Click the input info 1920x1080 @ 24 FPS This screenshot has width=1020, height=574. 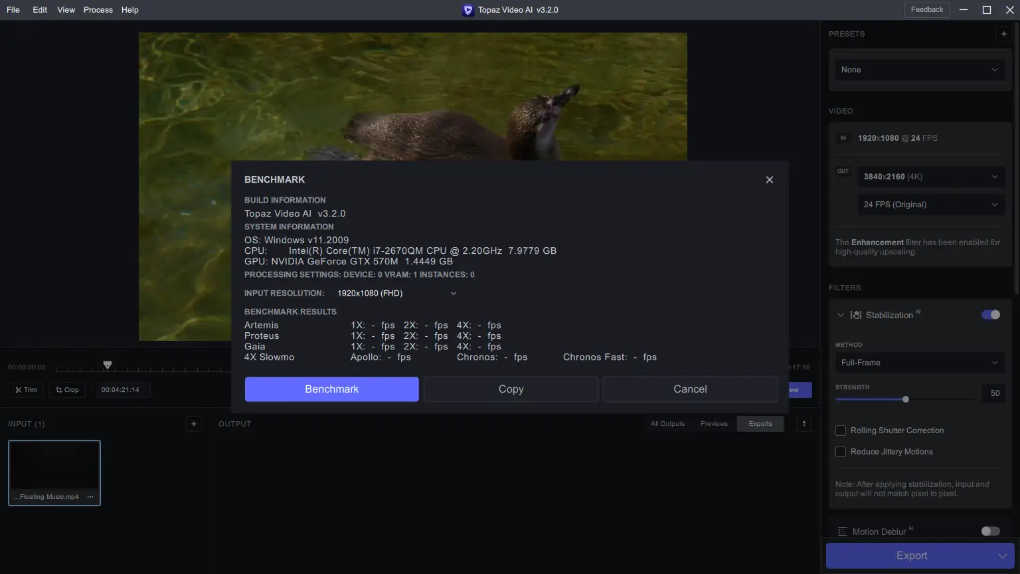pos(898,138)
